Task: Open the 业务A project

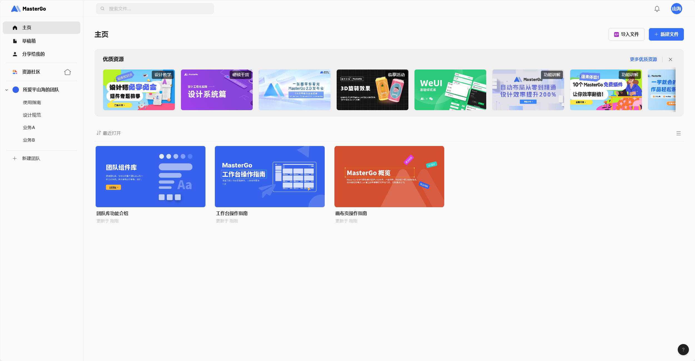Action: click(x=29, y=127)
